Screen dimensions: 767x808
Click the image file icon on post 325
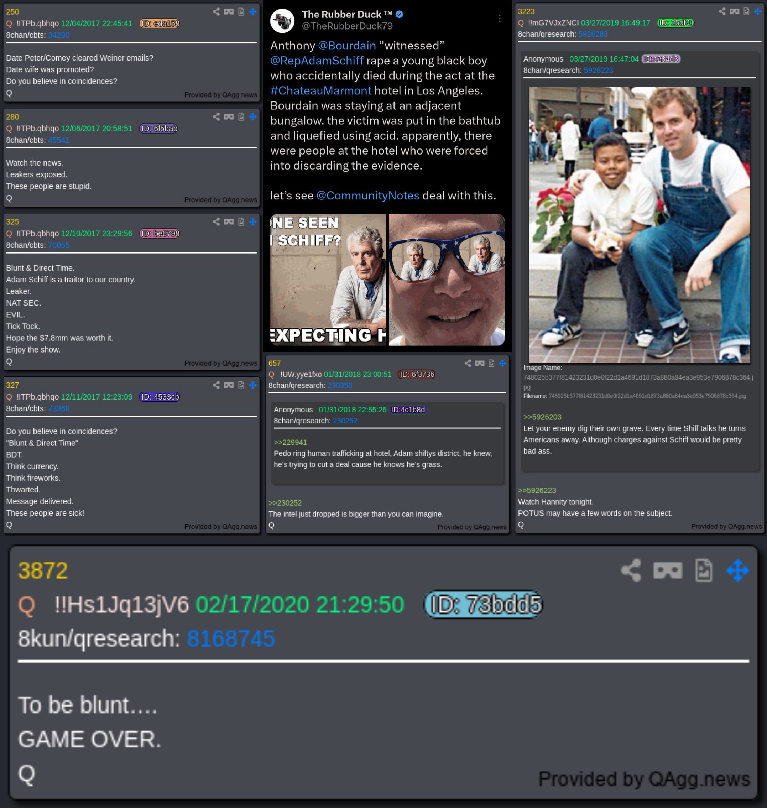click(241, 222)
